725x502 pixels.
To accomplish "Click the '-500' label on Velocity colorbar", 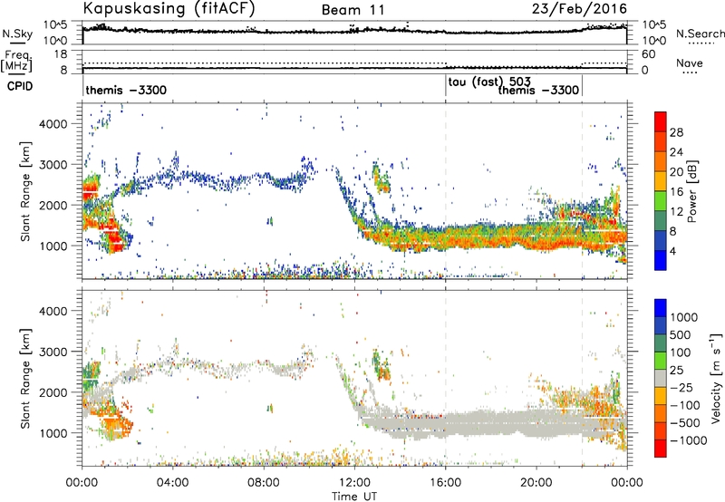I will [685, 423].
